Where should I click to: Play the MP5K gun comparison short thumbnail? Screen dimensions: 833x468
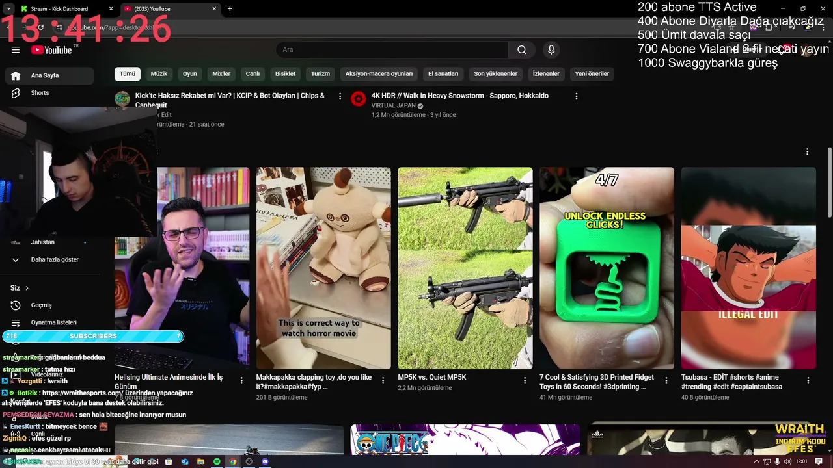[465, 268]
